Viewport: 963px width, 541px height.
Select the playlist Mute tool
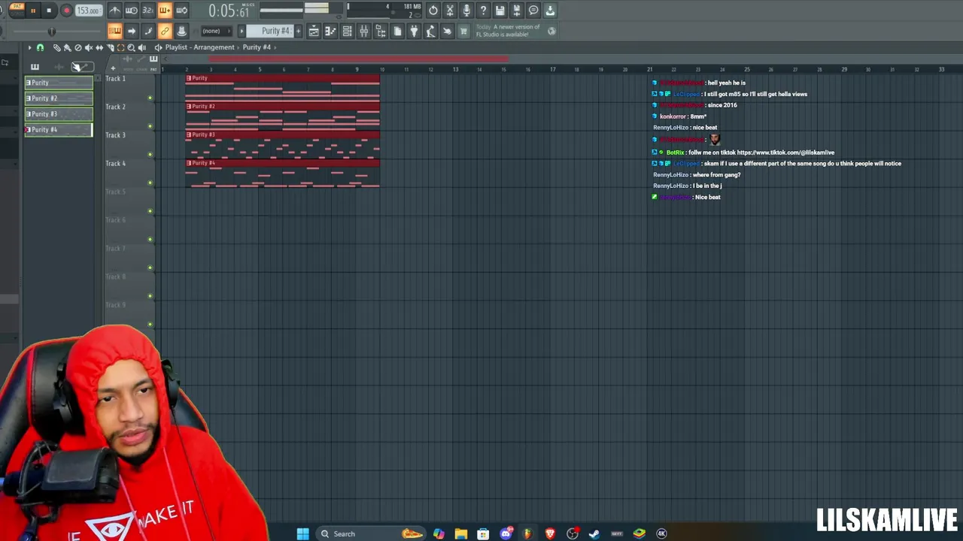pyautogui.click(x=89, y=48)
